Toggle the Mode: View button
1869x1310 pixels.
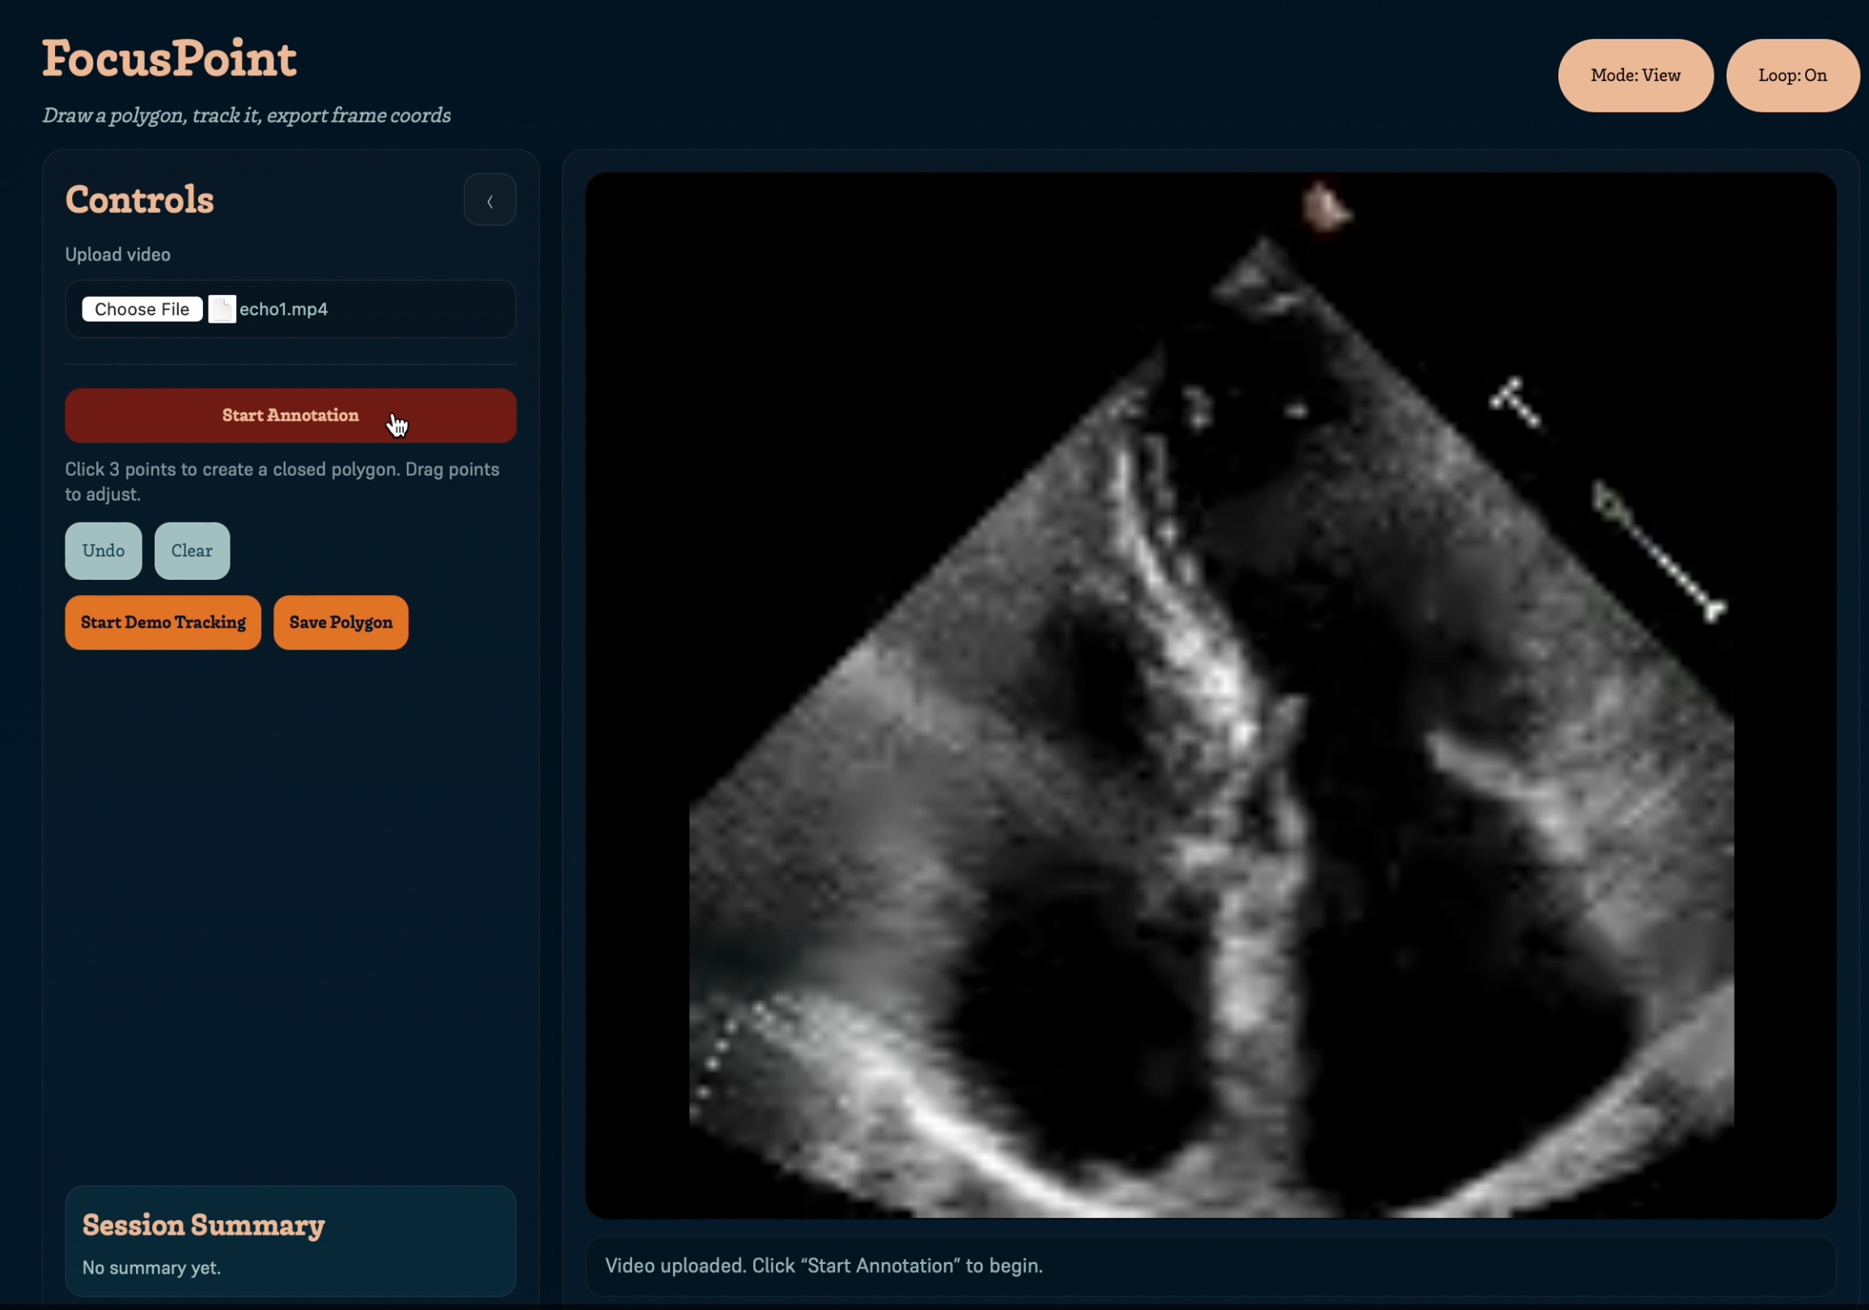click(x=1634, y=76)
